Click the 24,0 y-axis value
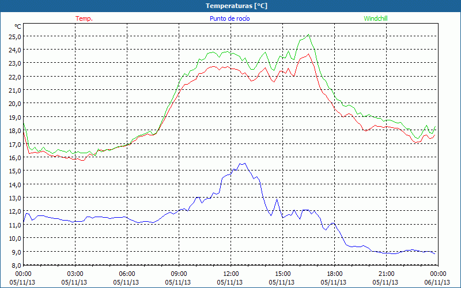Screen dimensions: 461x288 click(16, 50)
